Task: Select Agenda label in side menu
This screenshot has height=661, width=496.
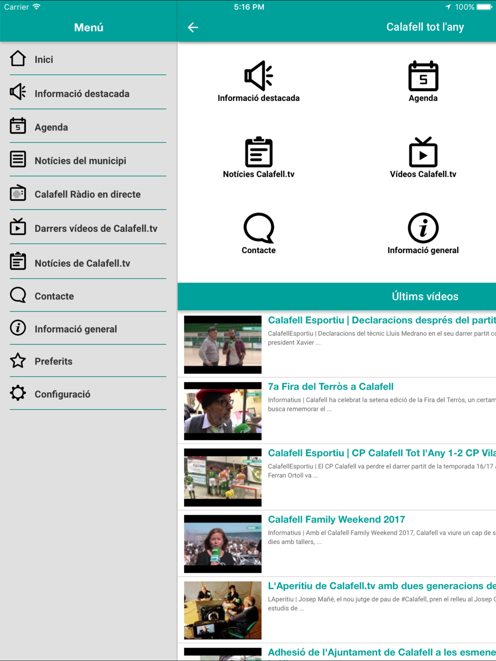Action: [x=51, y=127]
